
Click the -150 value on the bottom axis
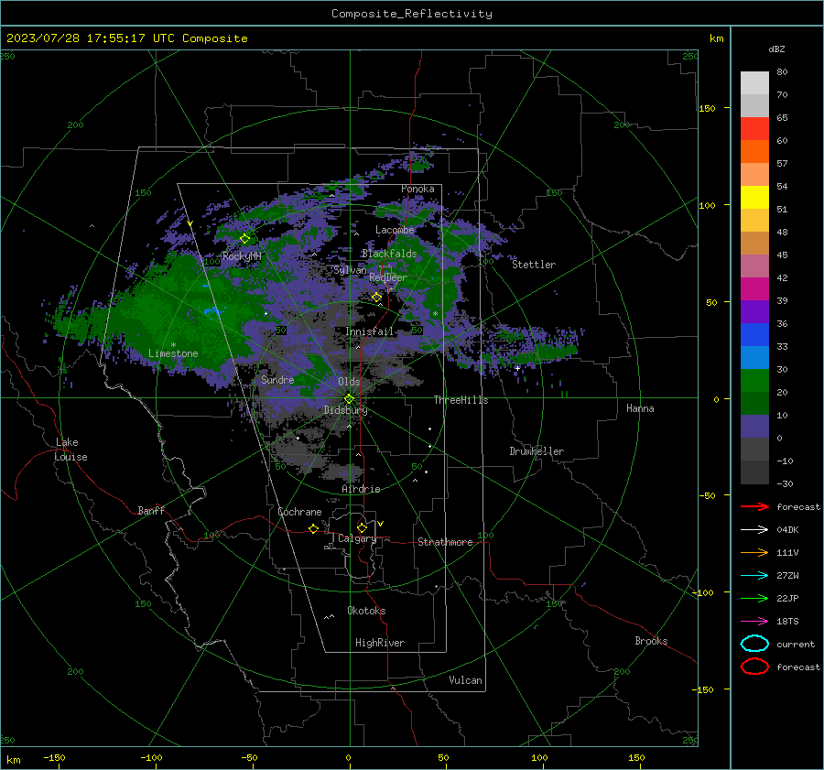click(54, 758)
